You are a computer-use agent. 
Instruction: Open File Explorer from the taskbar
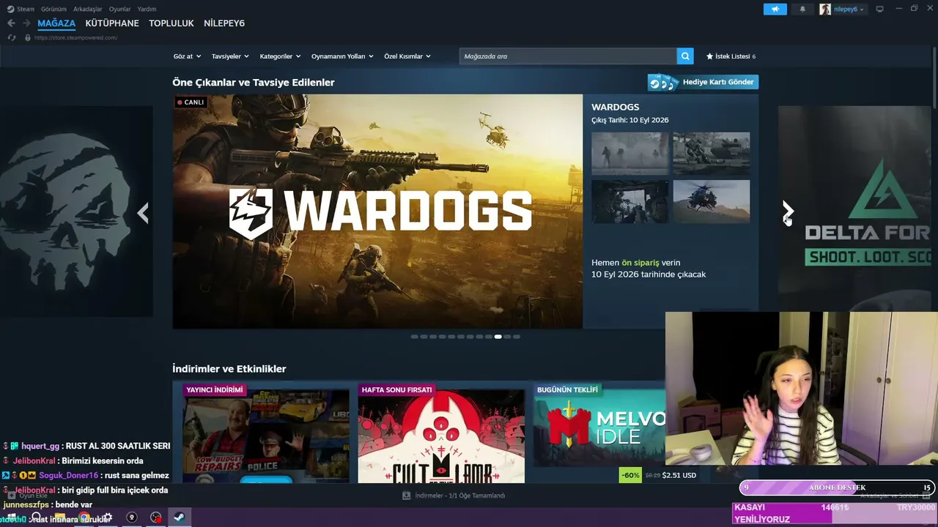click(x=60, y=517)
